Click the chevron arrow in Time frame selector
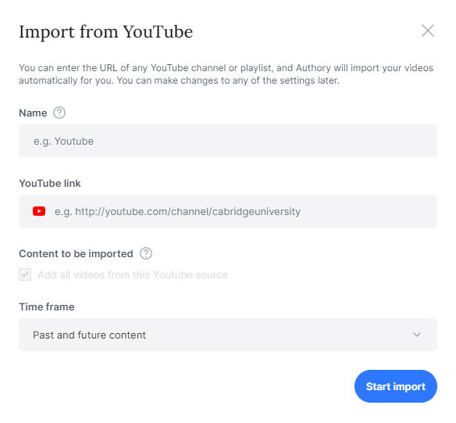This screenshot has width=456, height=423. pos(417,335)
